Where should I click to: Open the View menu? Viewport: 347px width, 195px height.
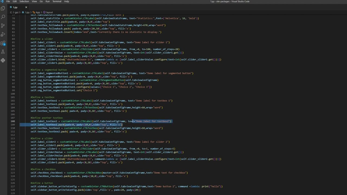pyautogui.click(x=34, y=1)
